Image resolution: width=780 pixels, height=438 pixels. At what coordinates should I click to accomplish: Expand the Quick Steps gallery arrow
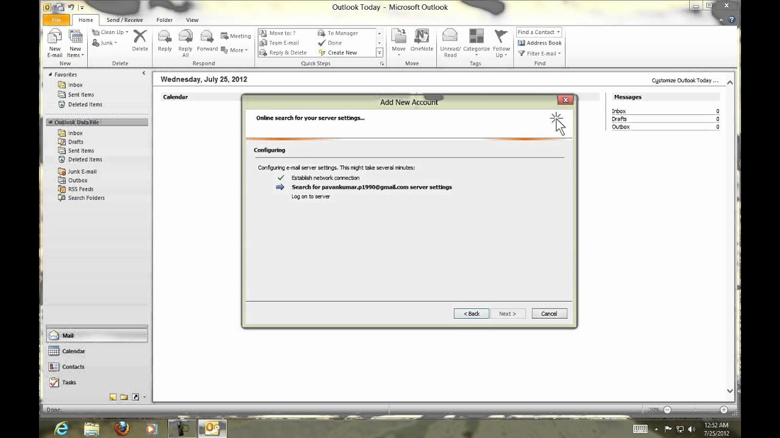point(379,53)
